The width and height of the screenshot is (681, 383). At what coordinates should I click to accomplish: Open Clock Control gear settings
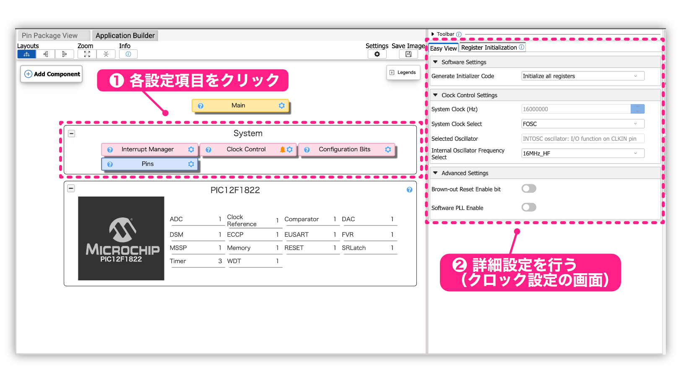[x=289, y=149]
